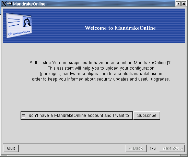
Task: Click the security updates description line
Action: [101, 79]
